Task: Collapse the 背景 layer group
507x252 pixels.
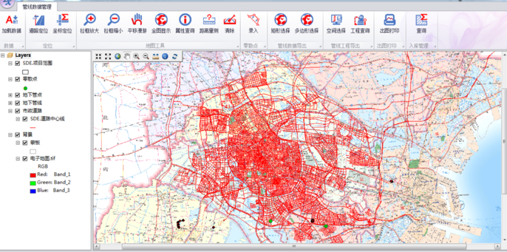Action: click(x=10, y=135)
